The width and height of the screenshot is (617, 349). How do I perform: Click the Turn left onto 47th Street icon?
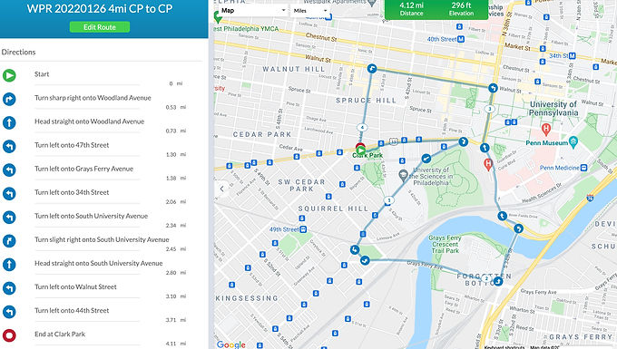tap(9, 146)
